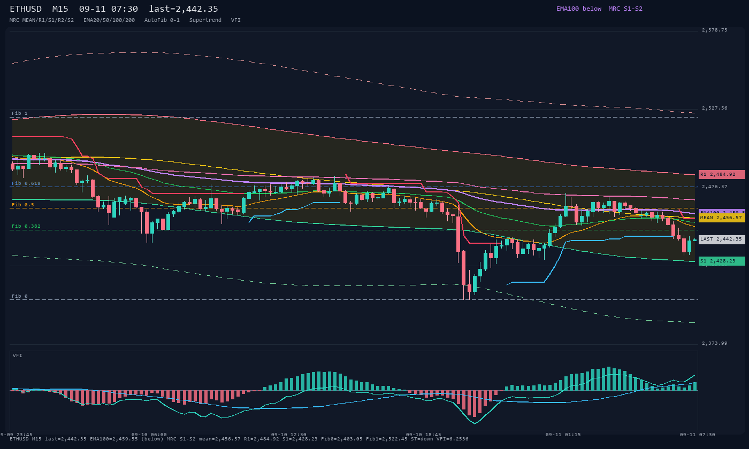Click the green "S1 2,428.23" price tag

click(x=722, y=261)
